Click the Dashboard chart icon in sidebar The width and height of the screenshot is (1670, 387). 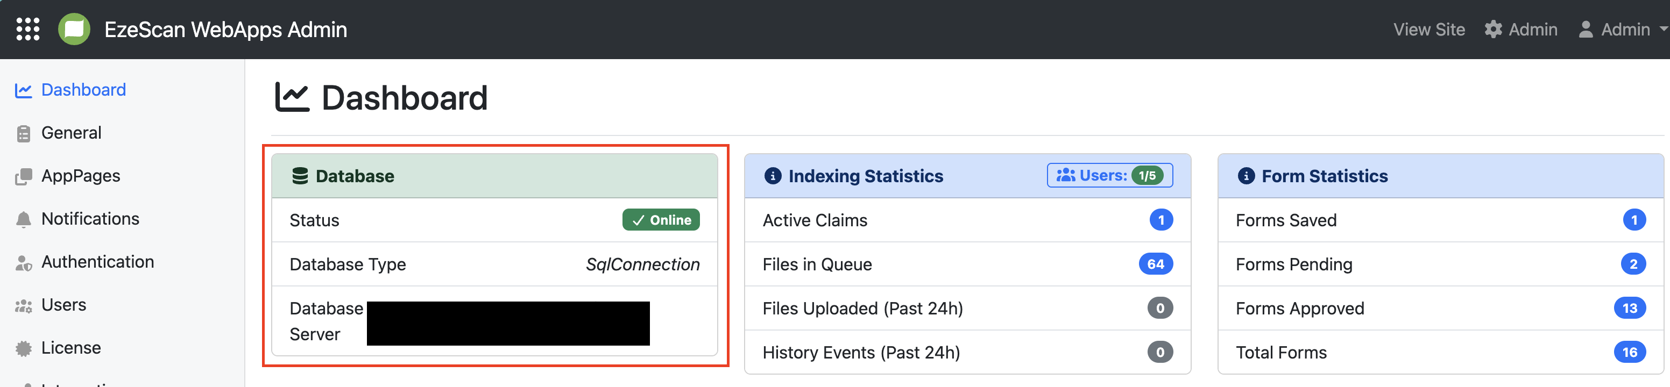[x=23, y=91]
